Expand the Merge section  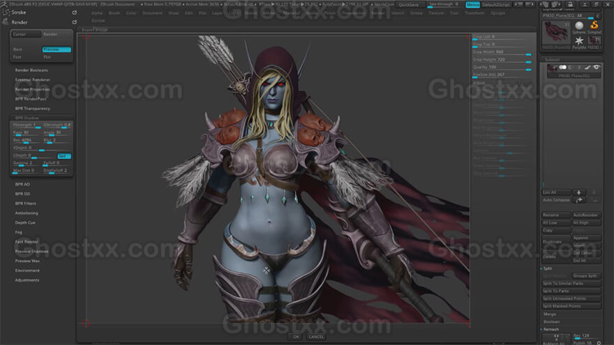pyautogui.click(x=549, y=314)
